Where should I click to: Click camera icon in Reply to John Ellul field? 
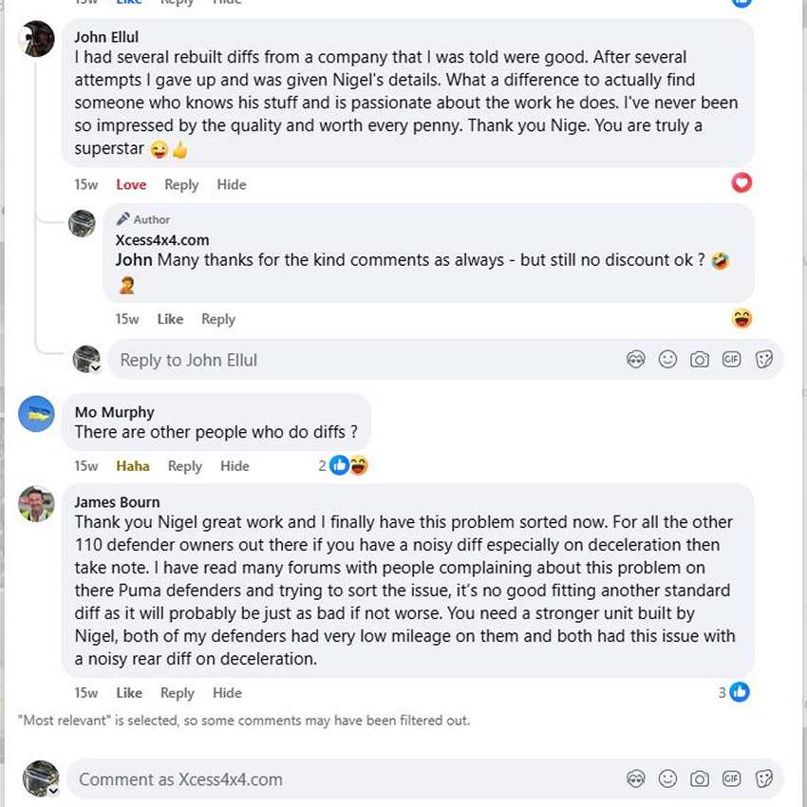(700, 360)
